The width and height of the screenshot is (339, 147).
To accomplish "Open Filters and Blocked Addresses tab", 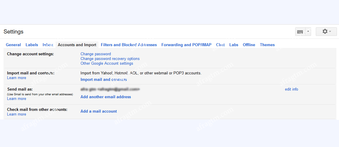I will (x=129, y=45).
